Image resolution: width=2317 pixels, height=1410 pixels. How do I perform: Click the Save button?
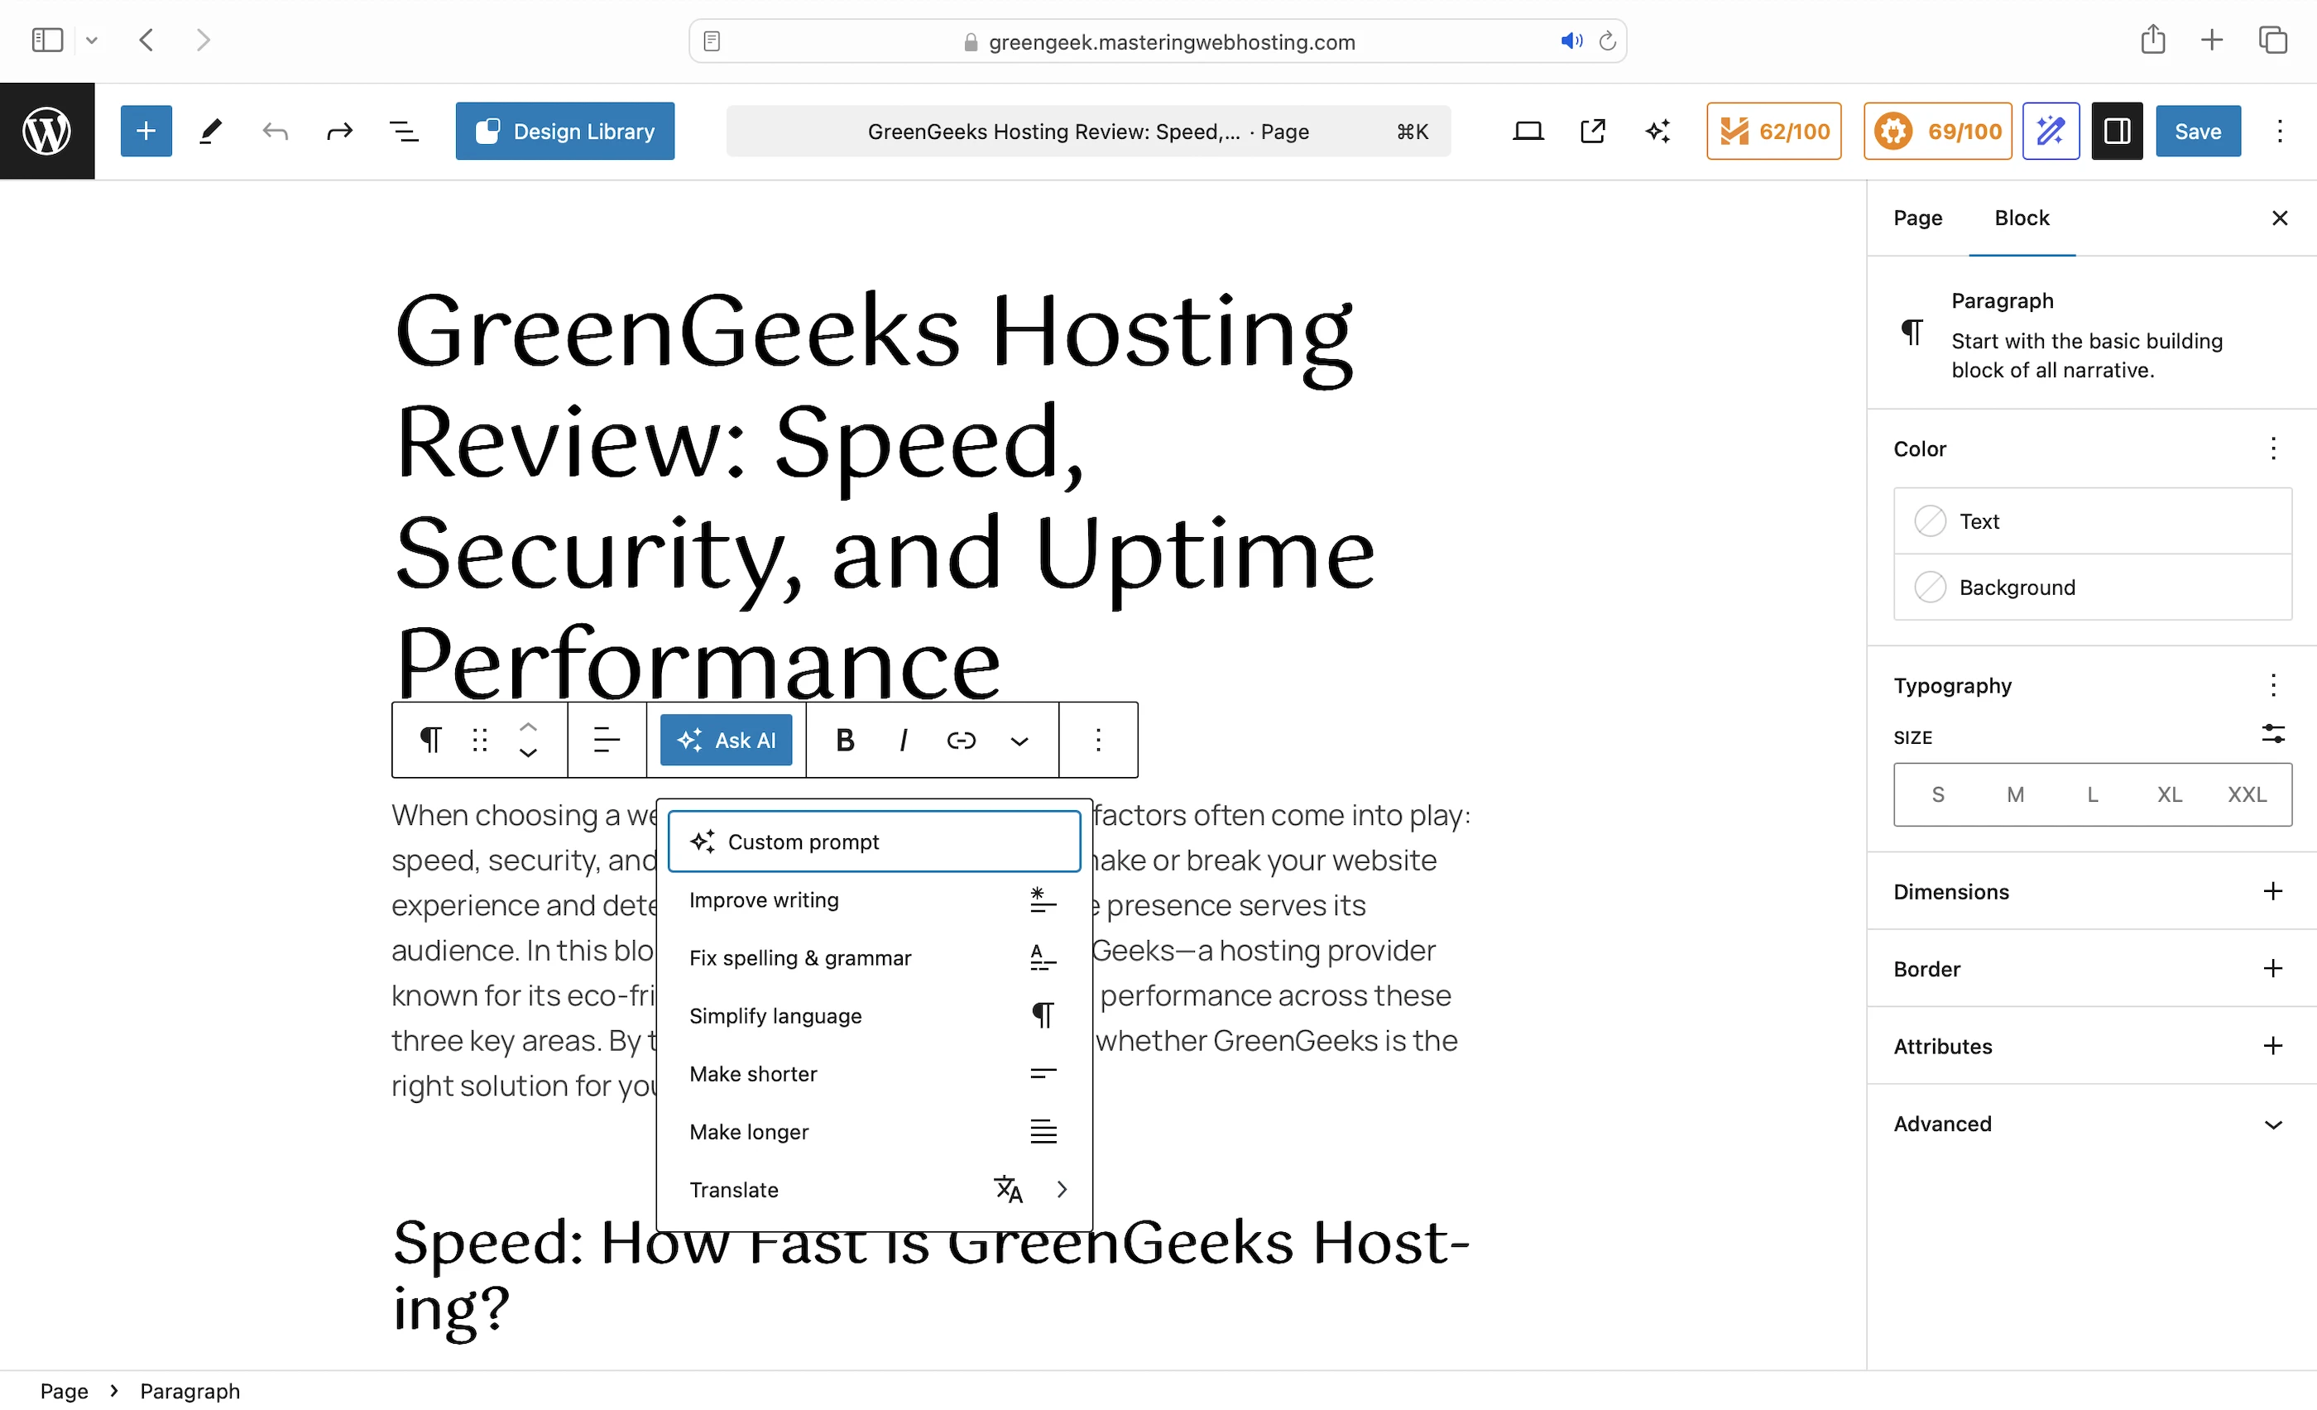point(2197,131)
